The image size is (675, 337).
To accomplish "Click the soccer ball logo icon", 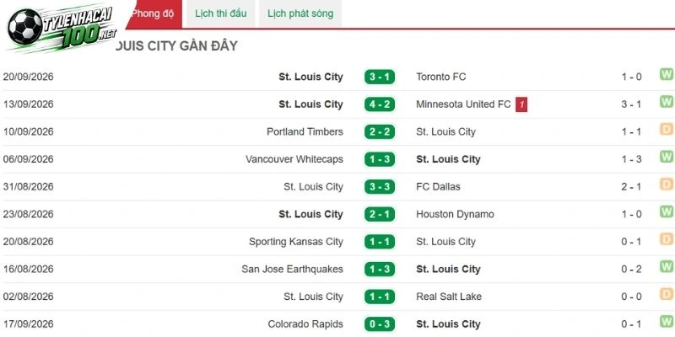I will (24, 27).
